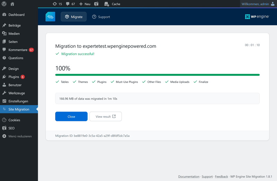Image resolution: width=277 pixels, height=181 pixels.
Task: Click the Cookies cookie icon
Action: [4, 120]
